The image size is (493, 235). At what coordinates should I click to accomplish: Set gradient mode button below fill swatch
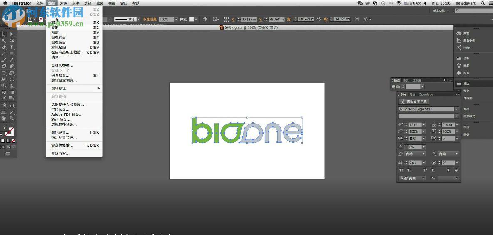[x=8, y=141]
